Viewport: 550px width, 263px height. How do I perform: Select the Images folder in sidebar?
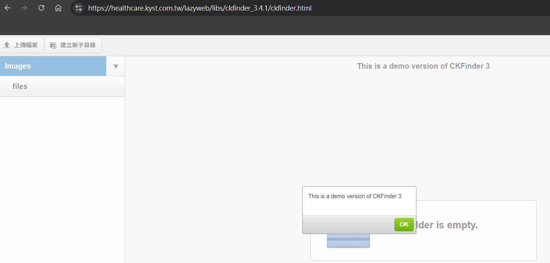tap(53, 66)
